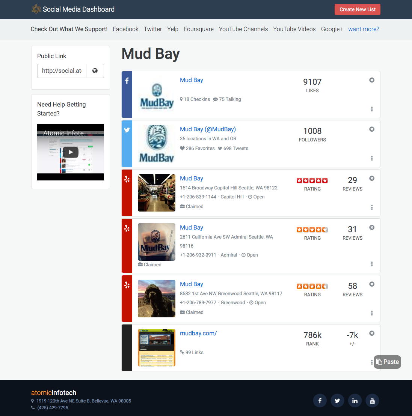Select Twitter in the support bar
The image size is (412, 416).
pos(153,29)
